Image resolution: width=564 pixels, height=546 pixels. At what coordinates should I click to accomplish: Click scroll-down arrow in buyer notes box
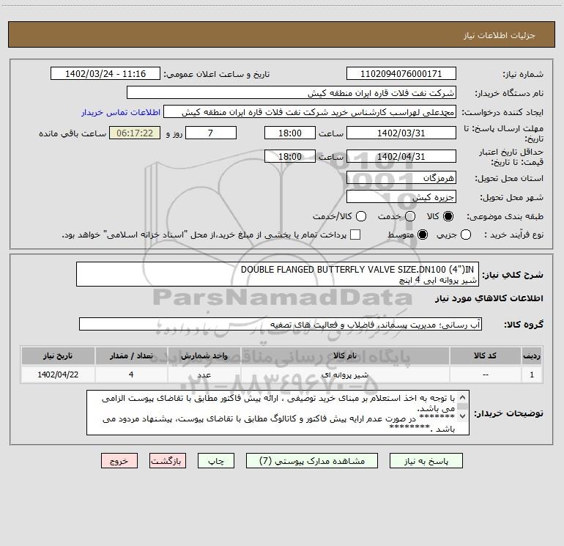coord(463,416)
